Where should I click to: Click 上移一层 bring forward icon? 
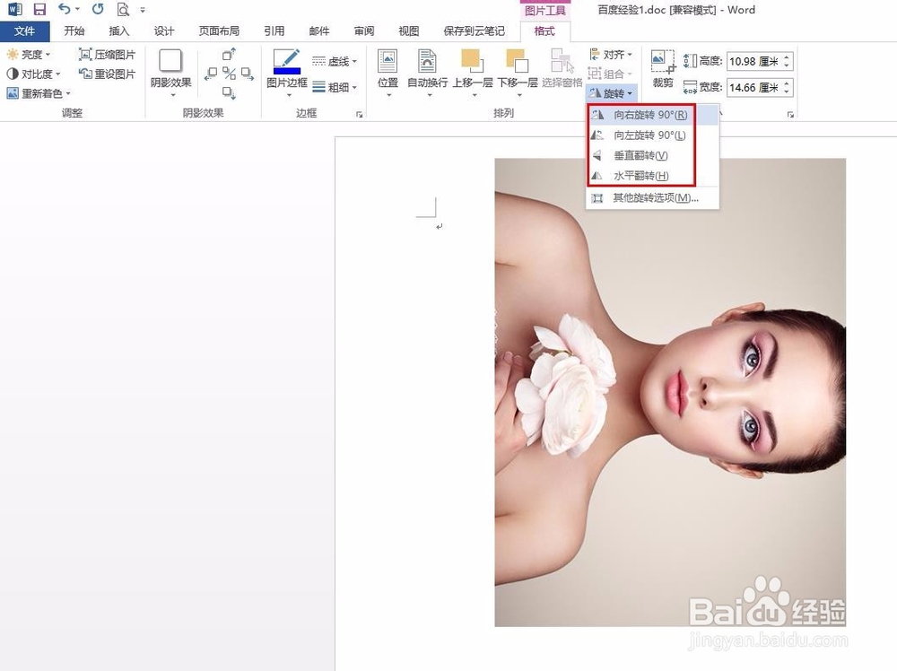click(472, 61)
